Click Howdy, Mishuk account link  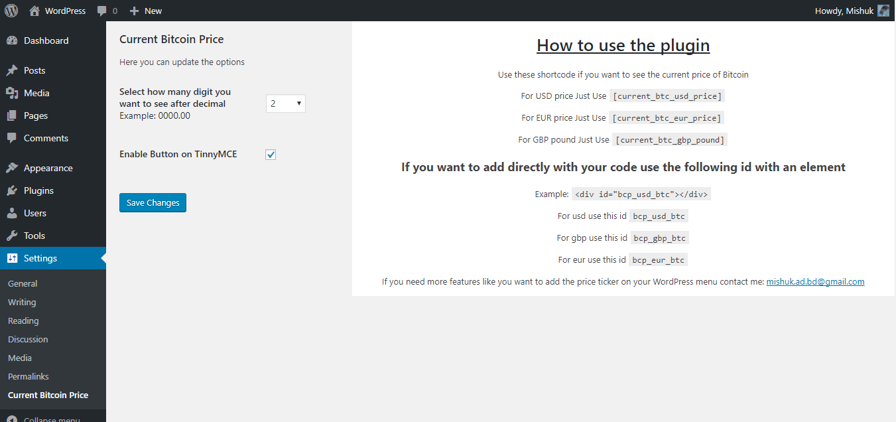pos(843,11)
